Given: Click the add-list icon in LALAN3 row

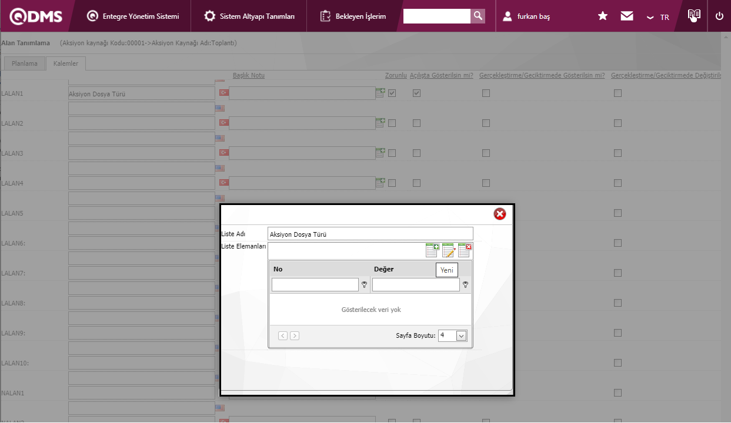Looking at the screenshot, I should click(380, 152).
